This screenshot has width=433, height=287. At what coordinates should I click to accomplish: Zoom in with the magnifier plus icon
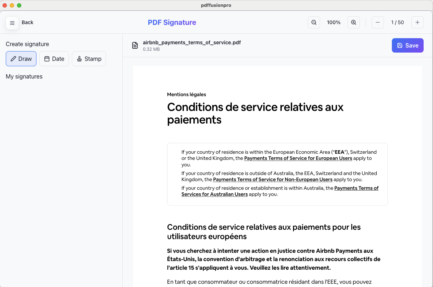click(354, 22)
